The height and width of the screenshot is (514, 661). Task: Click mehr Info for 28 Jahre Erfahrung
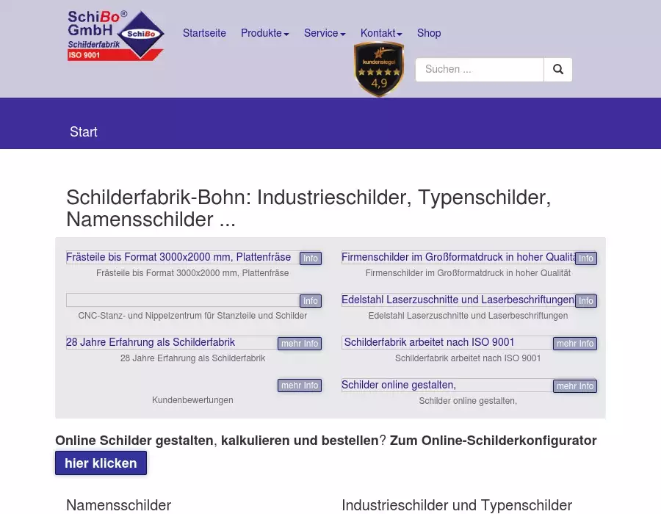click(x=300, y=344)
